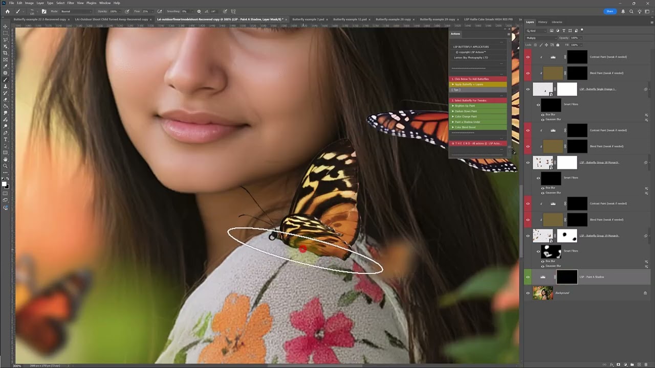Select the Brush tool in the toolbar
Image resolution: width=655 pixels, height=368 pixels.
6,80
